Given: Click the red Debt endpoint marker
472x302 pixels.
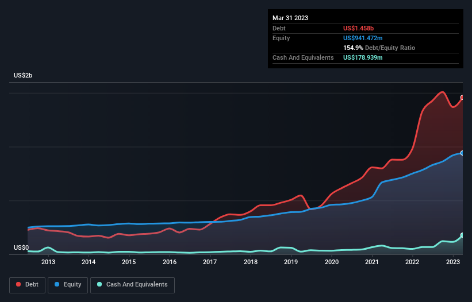Looking at the screenshot, I should point(462,98).
